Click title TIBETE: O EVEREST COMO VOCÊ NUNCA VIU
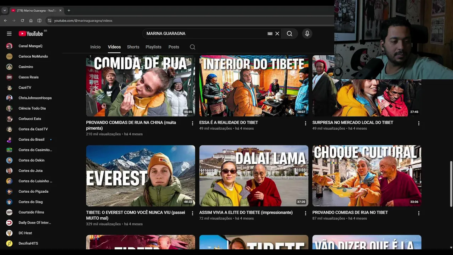Screen dimensions: 453x255 click(136, 215)
